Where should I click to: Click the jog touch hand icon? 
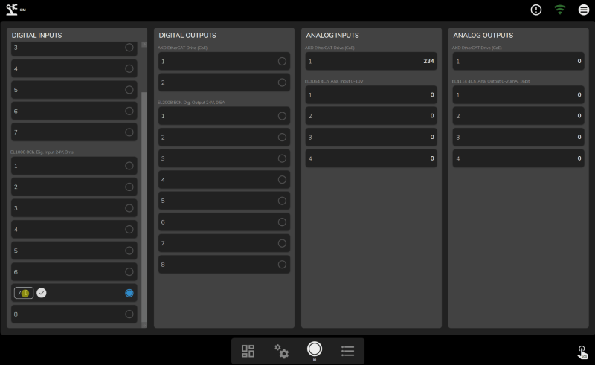tap(582, 352)
